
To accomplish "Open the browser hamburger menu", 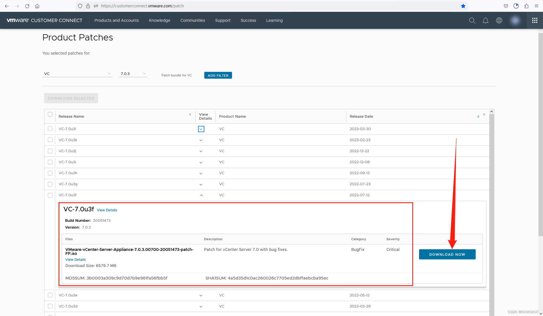I will pos(536,6).
